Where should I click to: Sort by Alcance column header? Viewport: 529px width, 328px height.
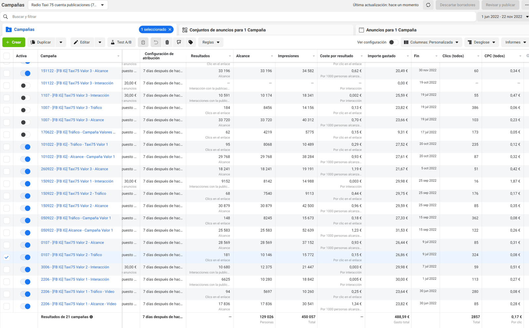(x=243, y=56)
